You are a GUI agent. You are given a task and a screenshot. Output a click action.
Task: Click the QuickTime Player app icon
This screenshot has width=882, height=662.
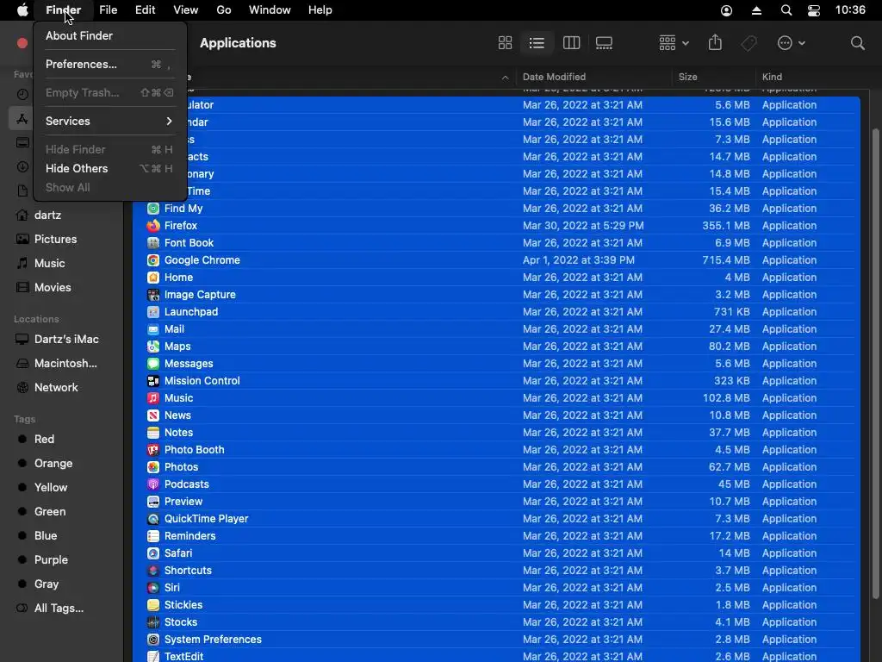(153, 519)
